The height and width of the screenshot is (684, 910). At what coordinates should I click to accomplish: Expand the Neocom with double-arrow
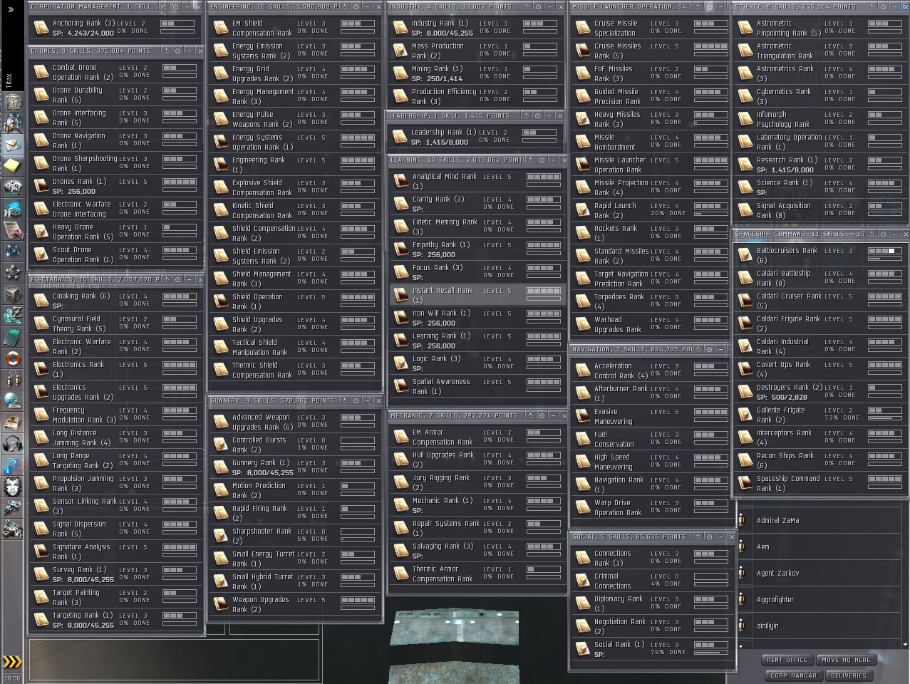[11, 9]
